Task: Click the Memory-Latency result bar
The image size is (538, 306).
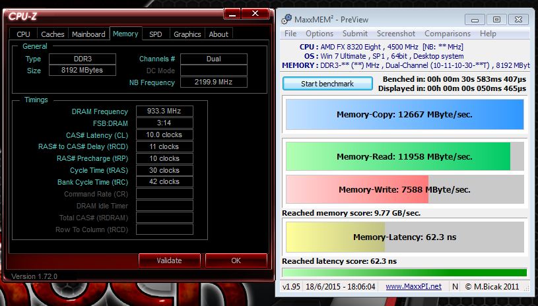Action: tap(405, 237)
